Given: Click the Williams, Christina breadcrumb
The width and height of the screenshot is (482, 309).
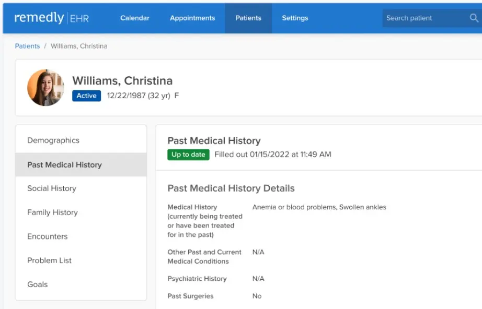Looking at the screenshot, I should [x=79, y=46].
